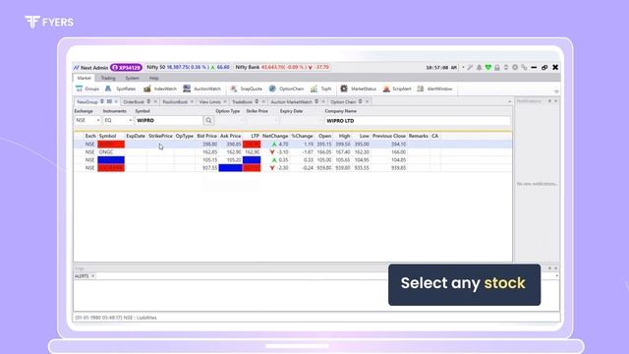629x354 pixels.
Task: Click the green heart status icon
Action: [x=488, y=68]
